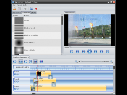Zoom in timeline with right magnifier icon
The width and height of the screenshot is (127, 95).
click(112, 61)
